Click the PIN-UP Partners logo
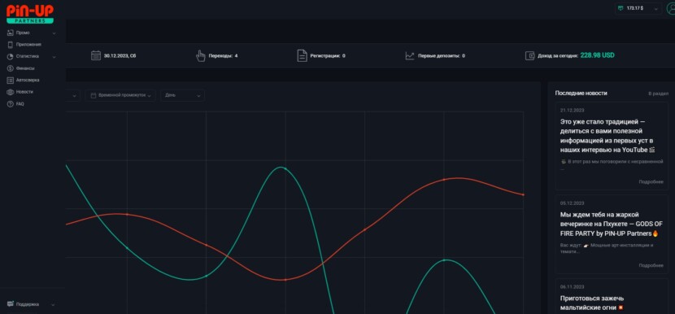The image size is (675, 314). 30,14
